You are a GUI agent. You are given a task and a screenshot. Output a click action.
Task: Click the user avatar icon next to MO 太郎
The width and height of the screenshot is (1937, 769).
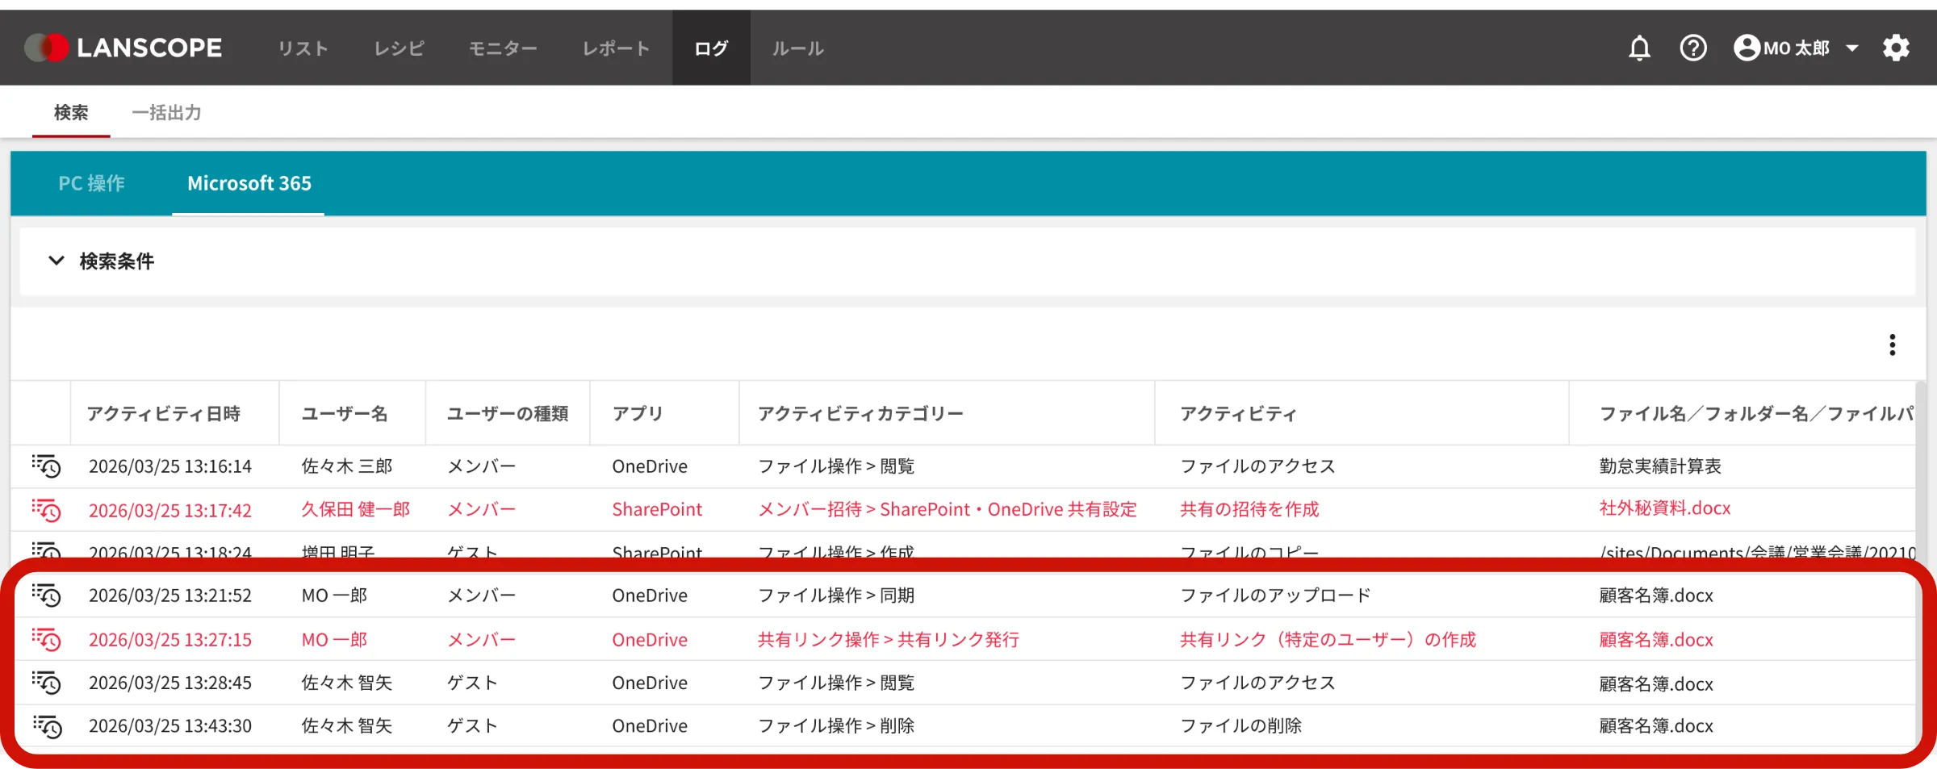(1746, 48)
